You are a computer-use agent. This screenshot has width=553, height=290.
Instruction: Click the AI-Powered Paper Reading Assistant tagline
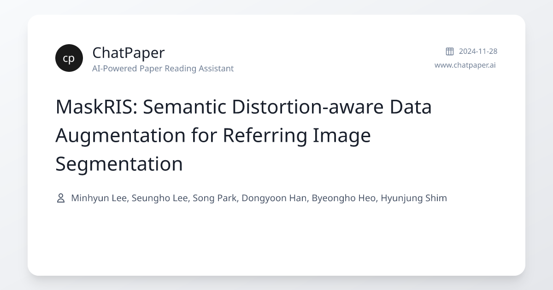[163, 69]
